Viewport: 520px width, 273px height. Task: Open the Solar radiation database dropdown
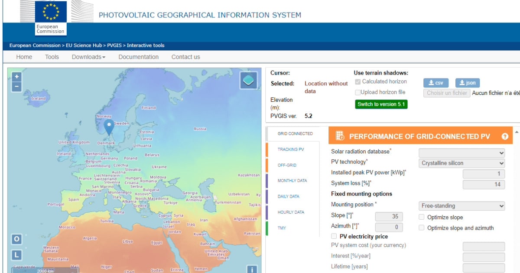[461, 153]
